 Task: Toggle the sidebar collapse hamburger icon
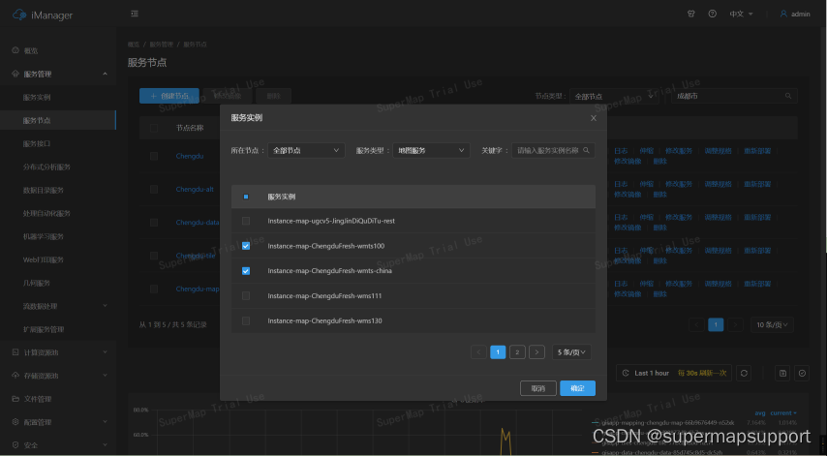coord(134,15)
